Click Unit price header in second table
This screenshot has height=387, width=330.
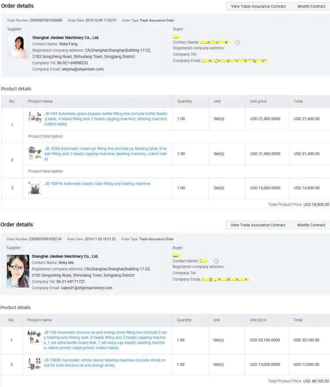(258, 320)
